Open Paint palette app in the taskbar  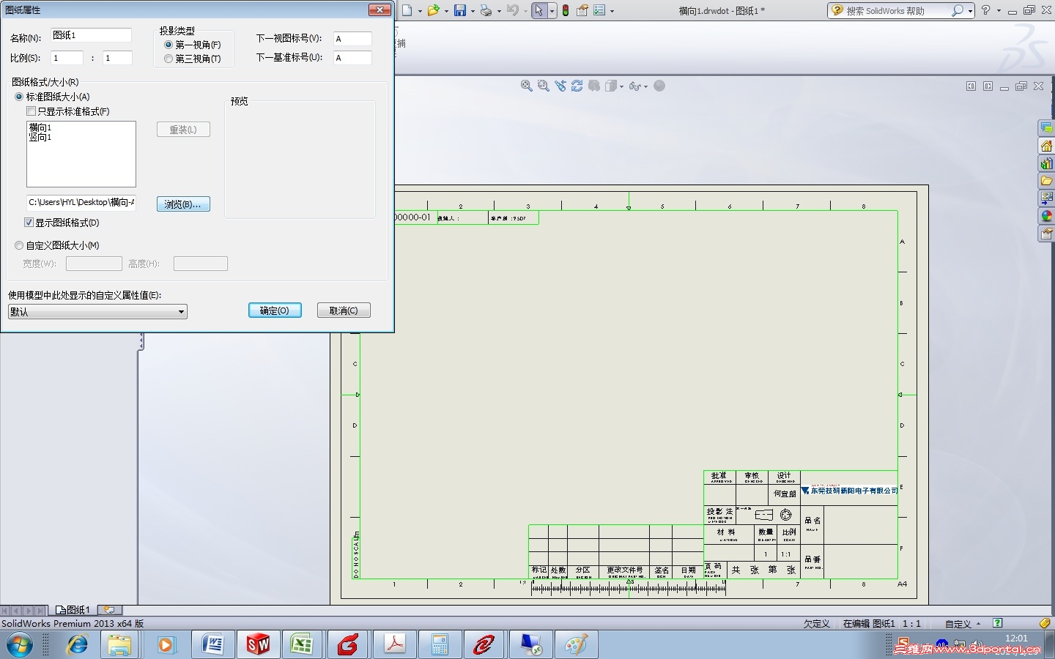coord(577,645)
